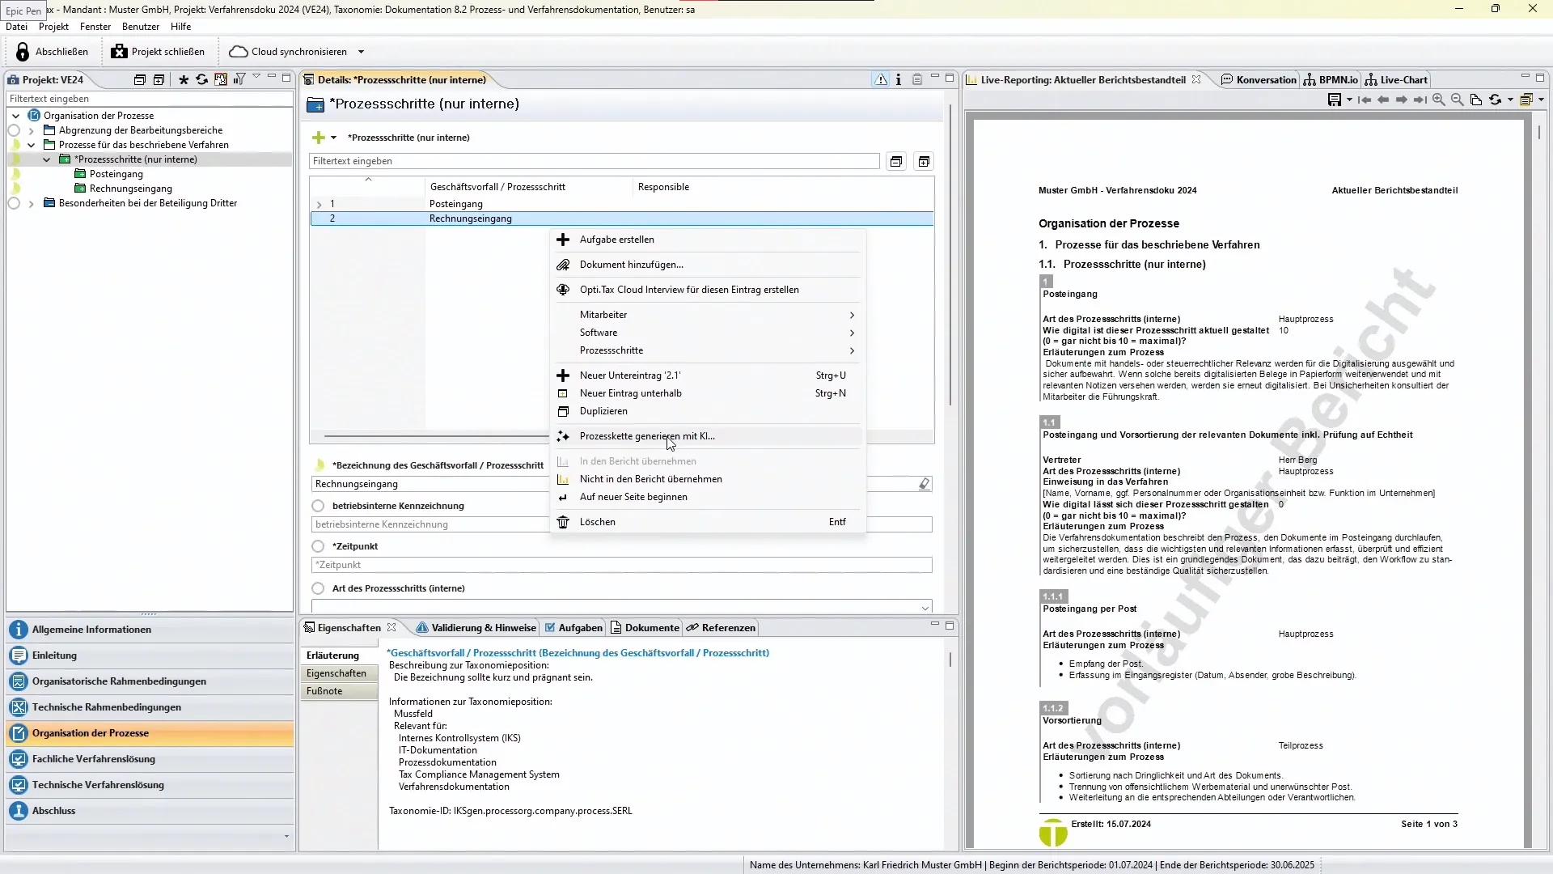Screen dimensions: 1553x874
Task: Open dropdown arrow next to green plus
Action: click(333, 138)
